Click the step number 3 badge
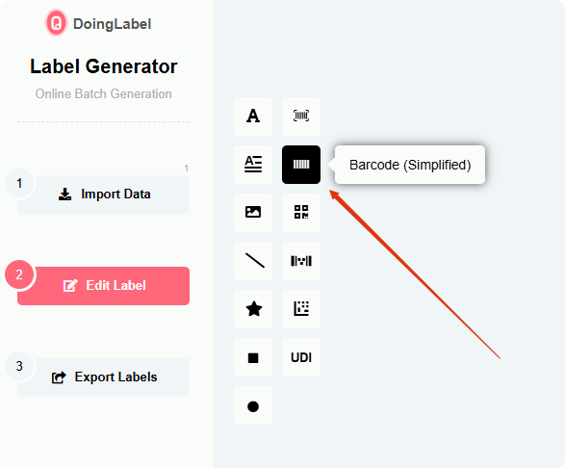This screenshot has width=565, height=468. pyautogui.click(x=19, y=366)
